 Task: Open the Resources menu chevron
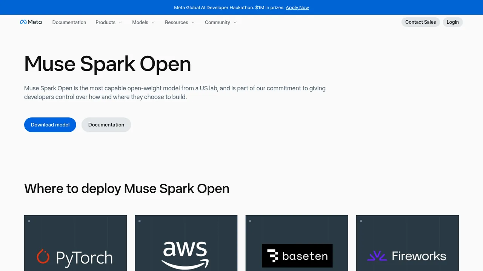193,23
